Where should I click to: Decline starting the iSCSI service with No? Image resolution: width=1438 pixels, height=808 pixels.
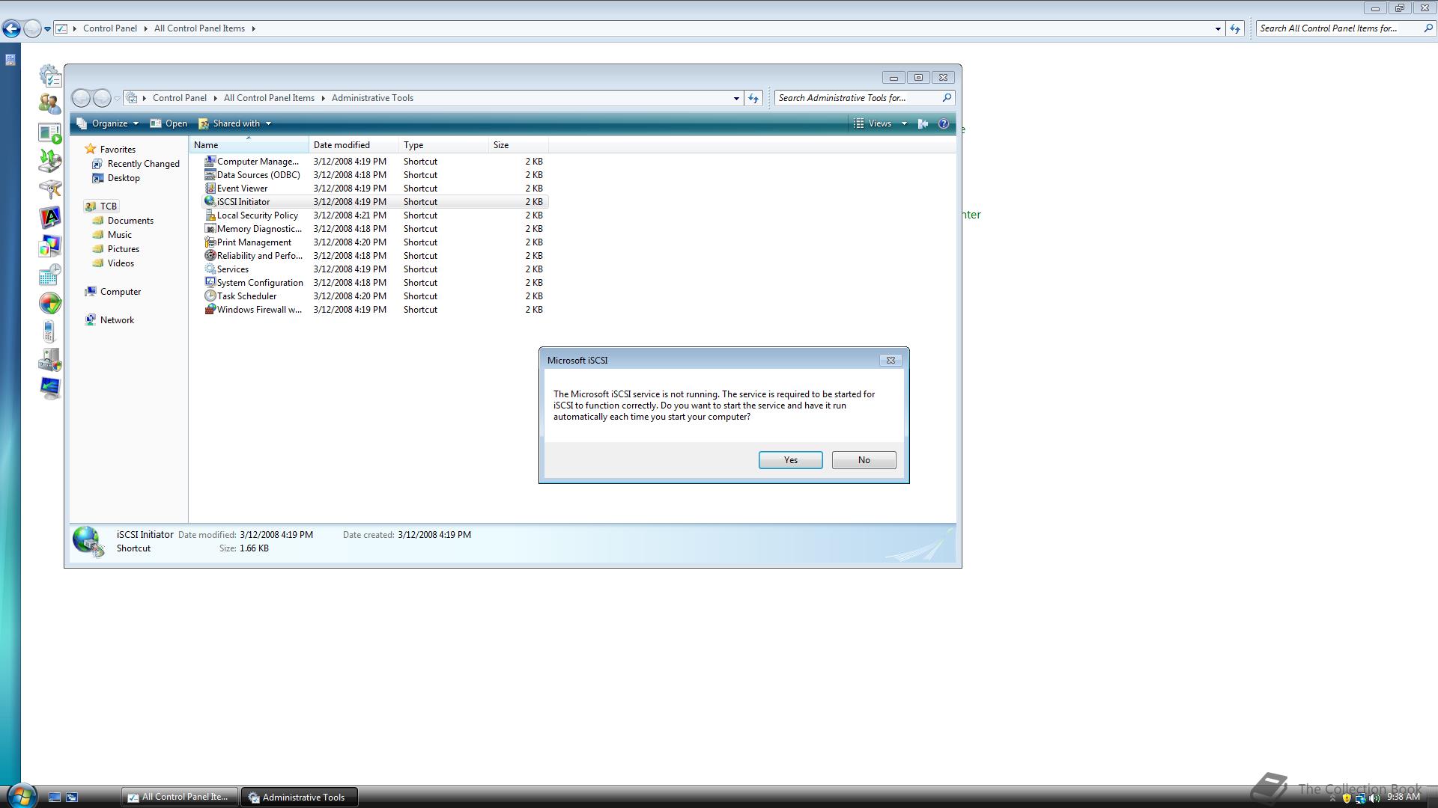(864, 460)
